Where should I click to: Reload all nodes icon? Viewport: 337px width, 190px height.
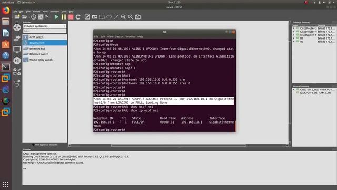click(x=78, y=17)
